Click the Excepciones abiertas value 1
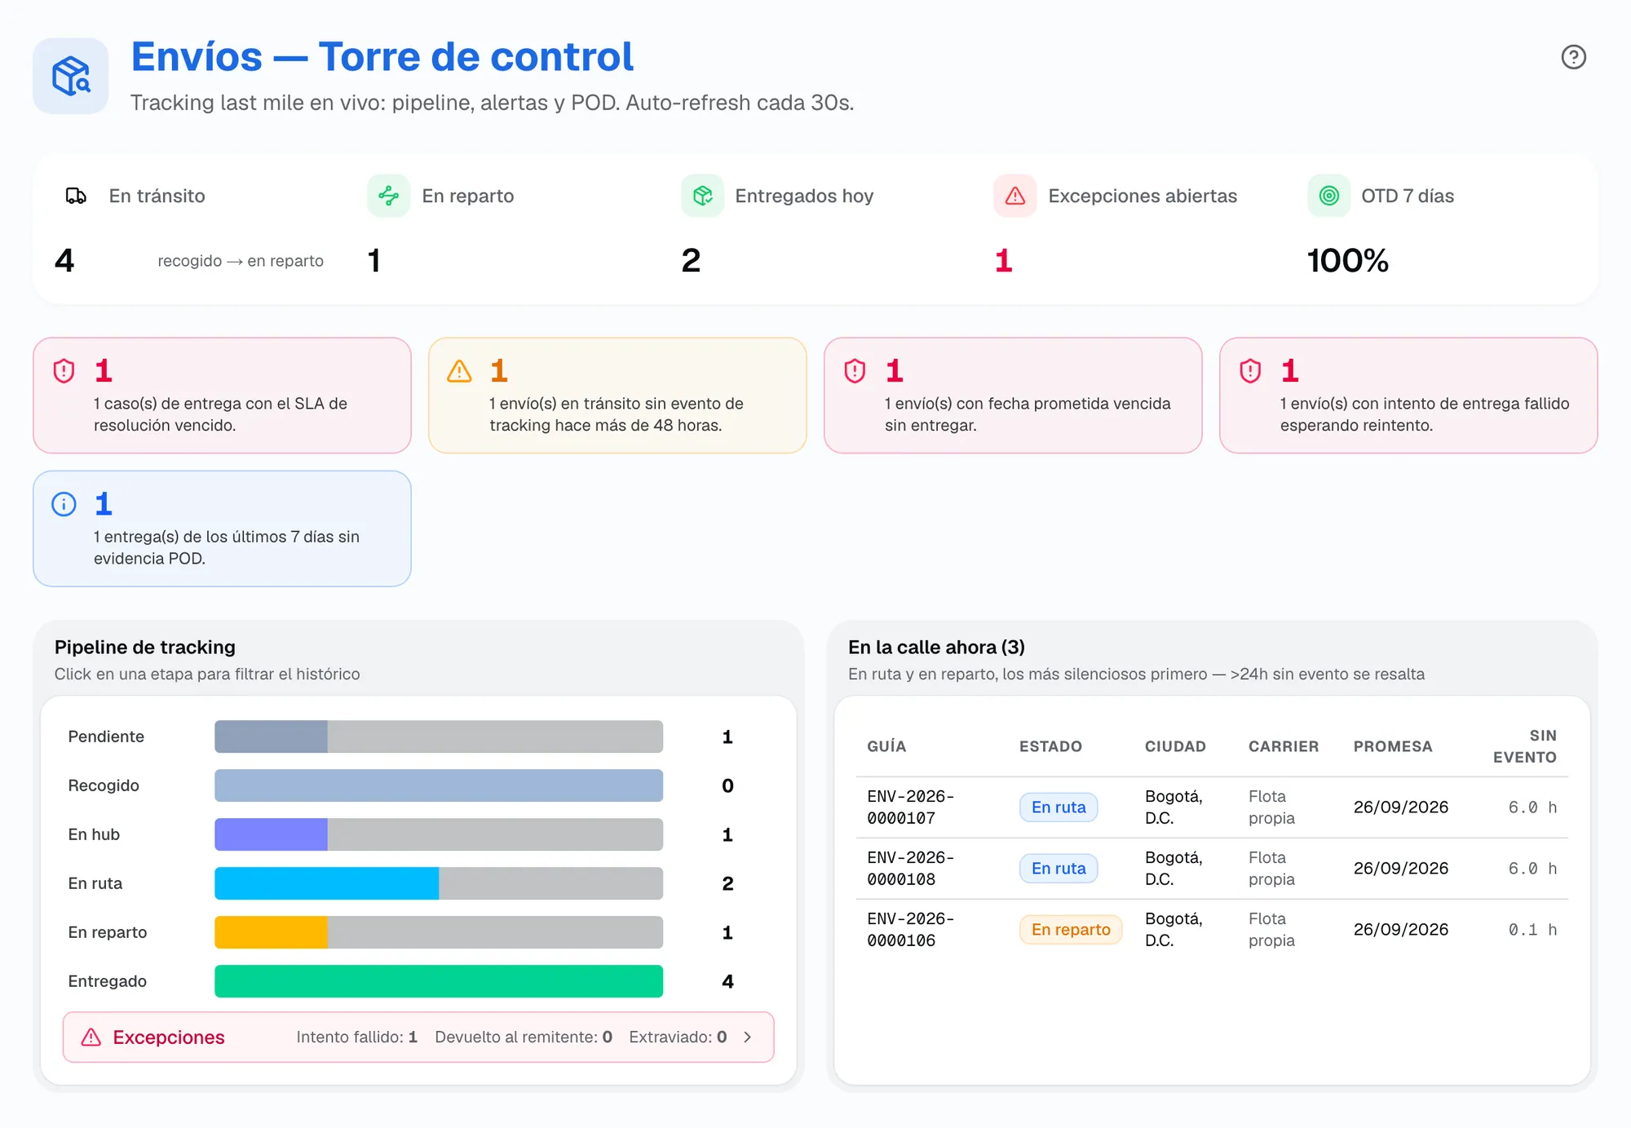1631x1128 pixels. tap(1003, 261)
